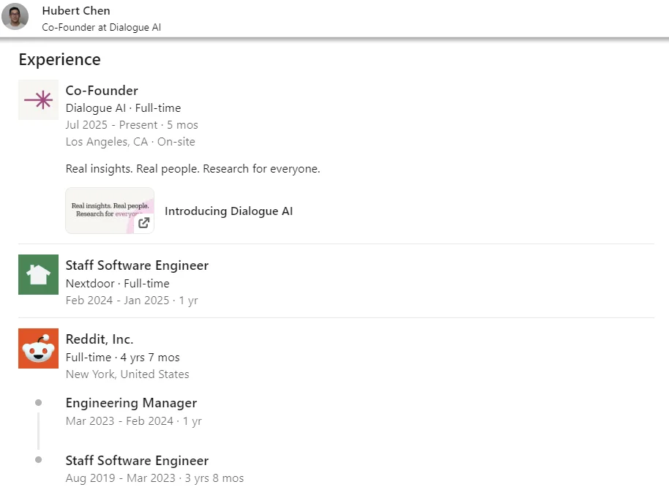Open the Engineering Manager role title

(x=131, y=403)
